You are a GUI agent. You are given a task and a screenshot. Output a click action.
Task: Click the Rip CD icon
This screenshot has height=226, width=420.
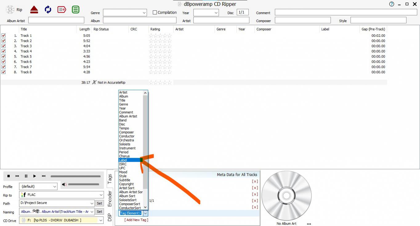coord(10,10)
